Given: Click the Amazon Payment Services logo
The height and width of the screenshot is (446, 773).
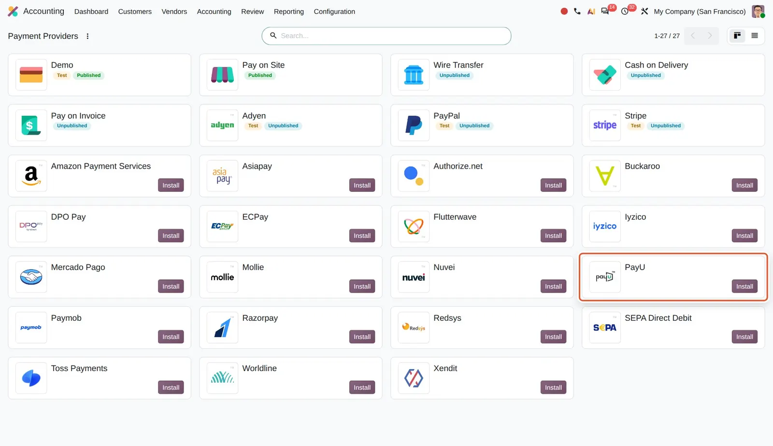Looking at the screenshot, I should pos(31,176).
